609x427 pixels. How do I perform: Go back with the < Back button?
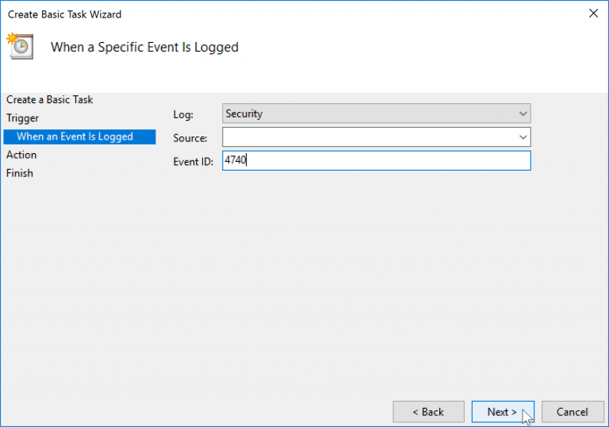(428, 412)
